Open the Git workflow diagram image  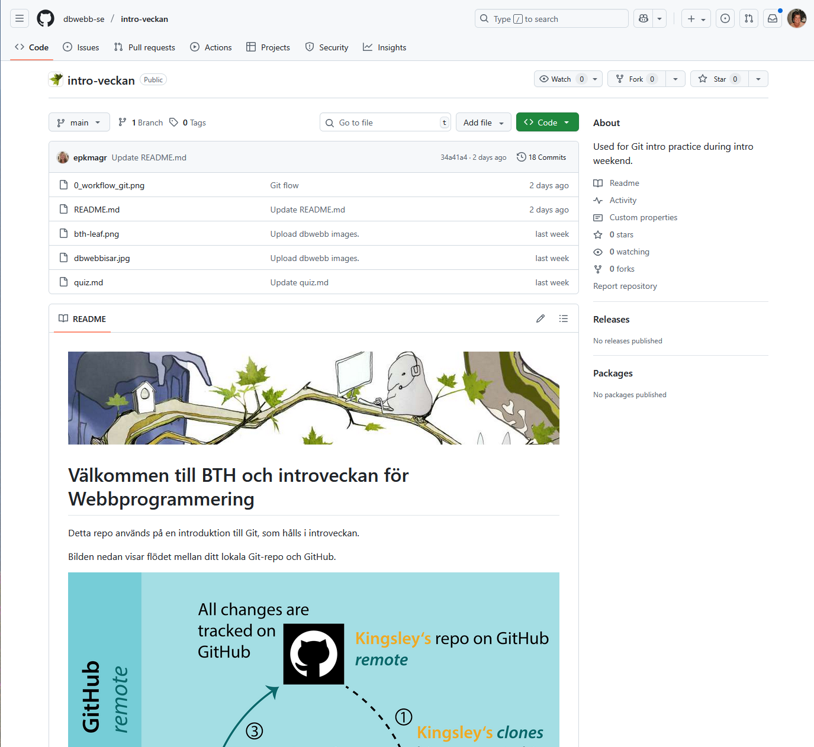tap(314, 659)
